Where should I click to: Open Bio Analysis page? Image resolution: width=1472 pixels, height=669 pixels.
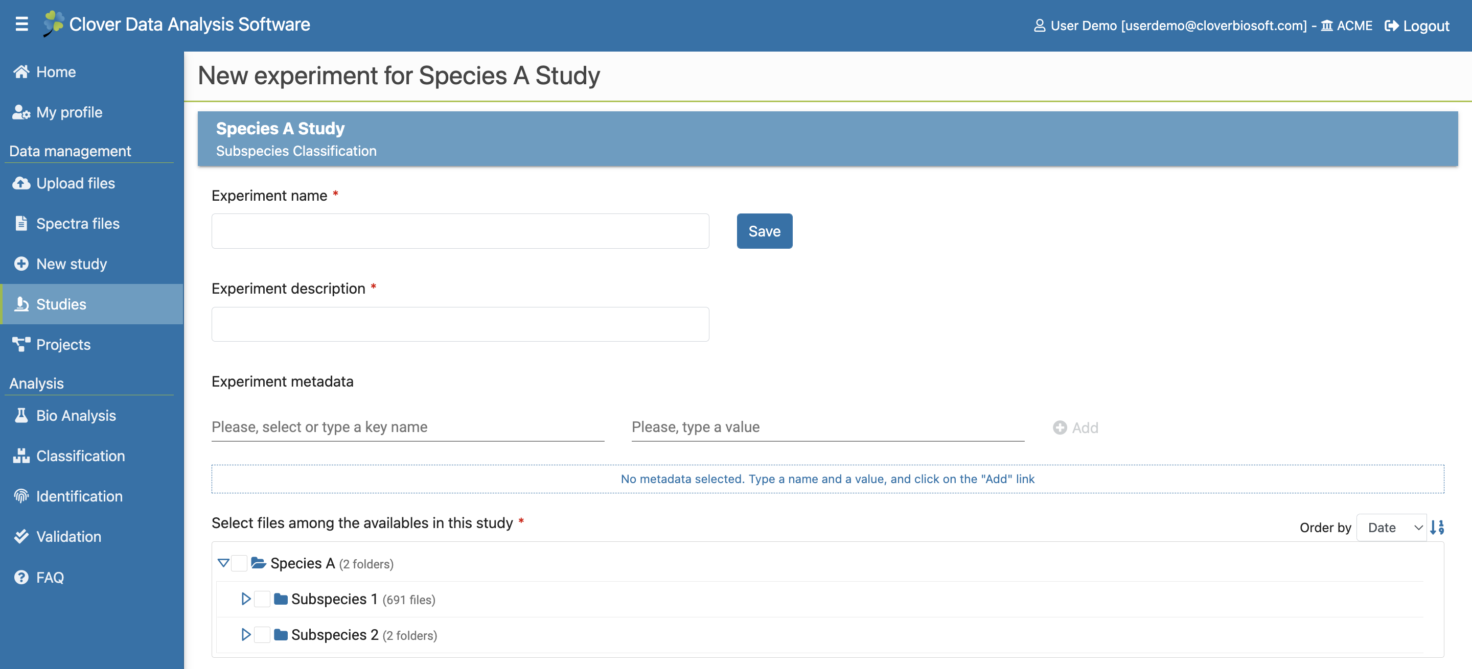91,416
